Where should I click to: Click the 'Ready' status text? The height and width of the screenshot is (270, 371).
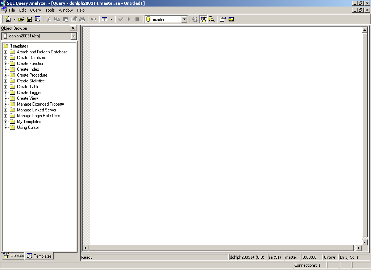click(x=87, y=257)
